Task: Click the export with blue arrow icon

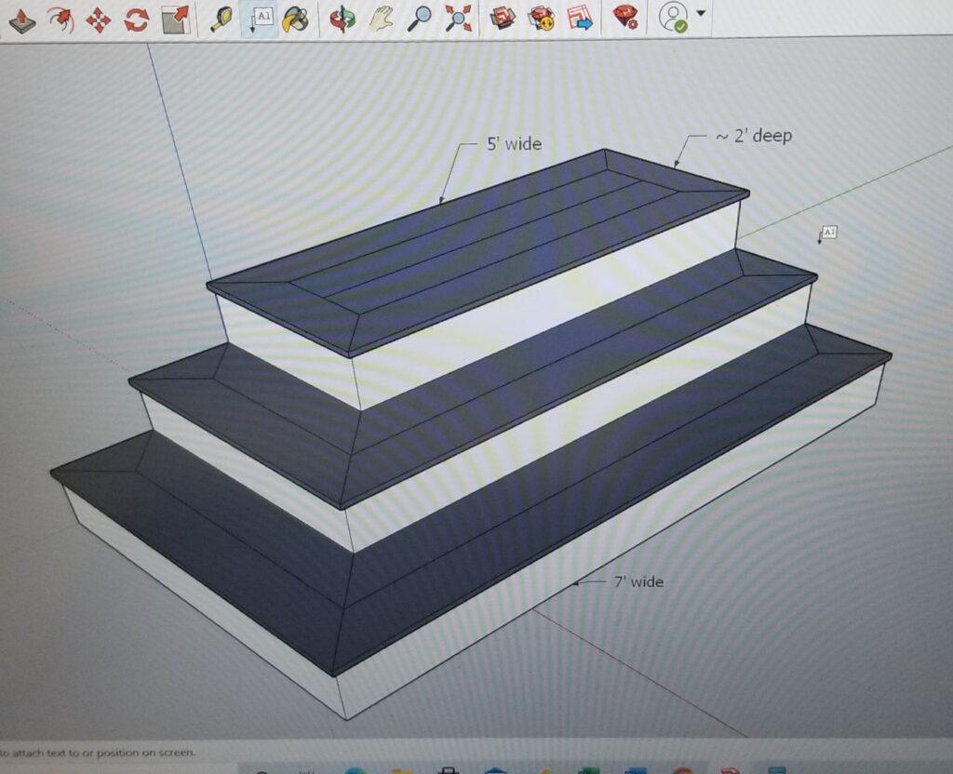Action: [579, 17]
